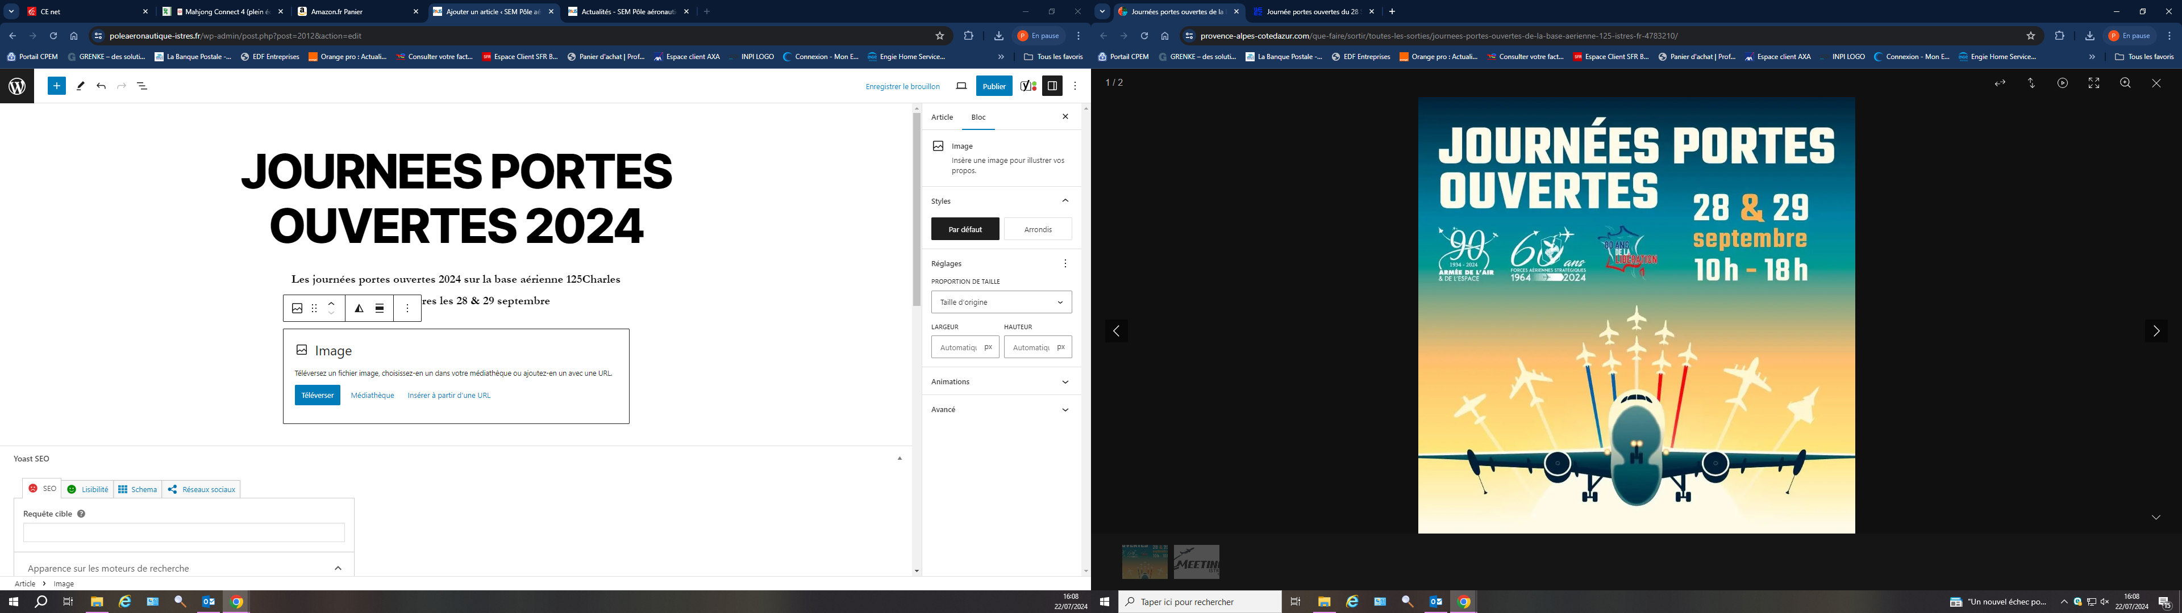Open Réglages panel options menu

click(1065, 263)
